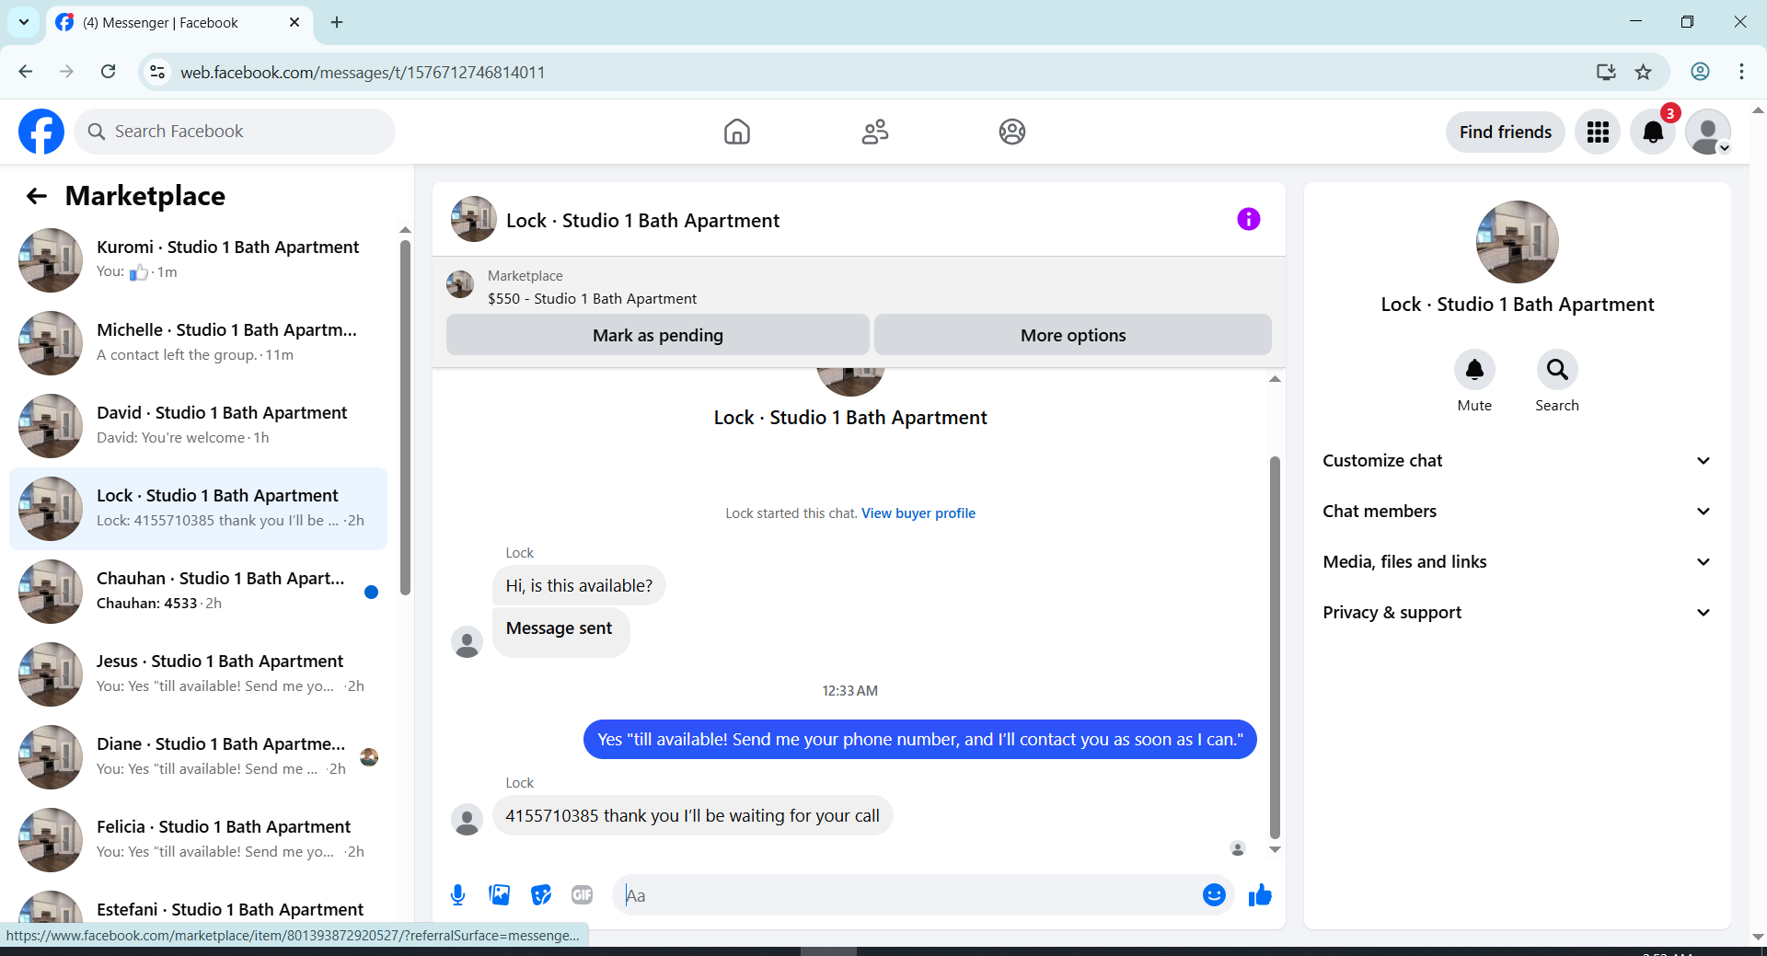This screenshot has width=1767, height=956.
Task: Open the apps grid menu icon
Action: (x=1598, y=132)
